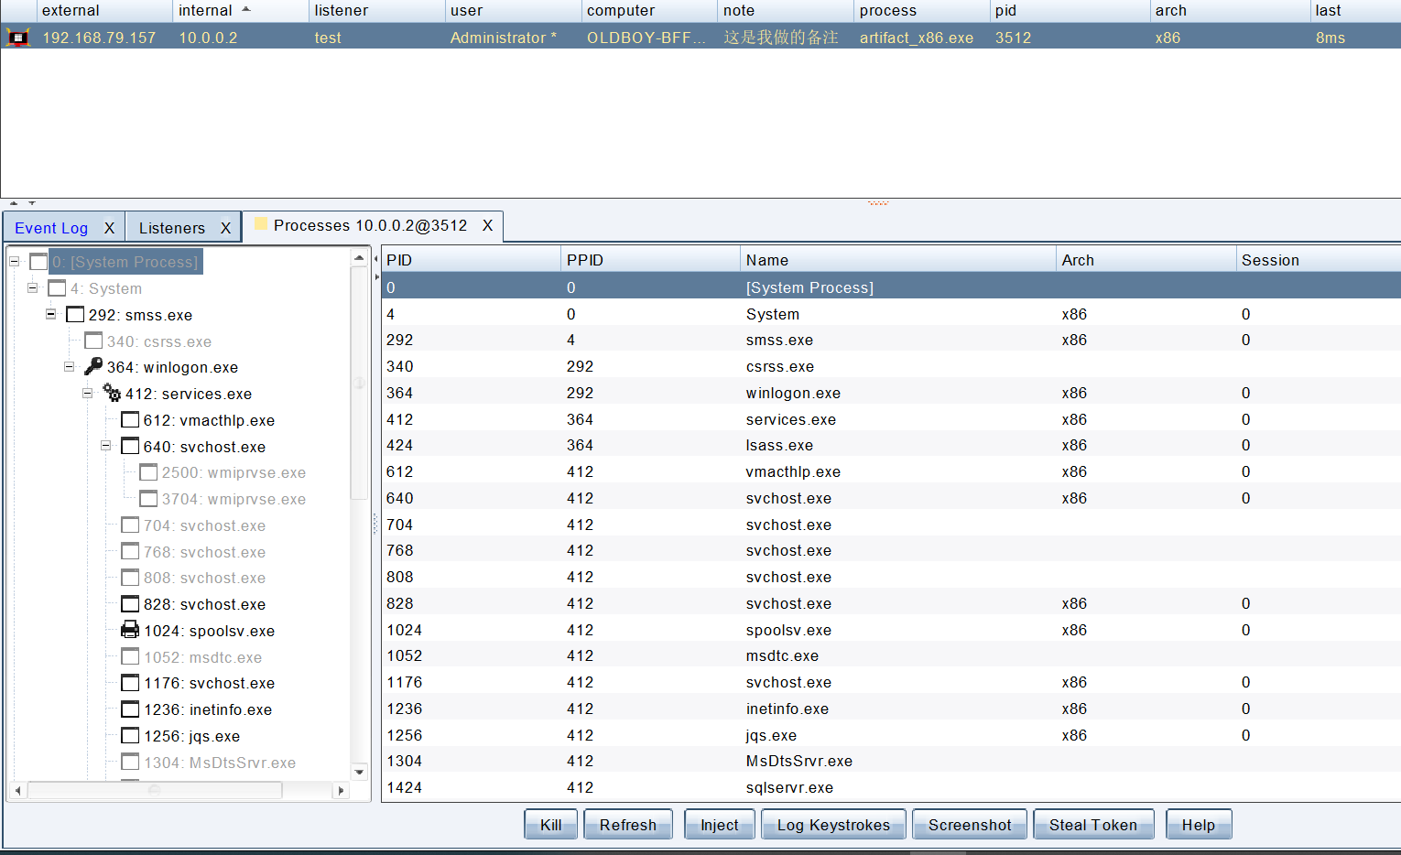Click the greyed icon of 1052: msdtc.exe
Image resolution: width=1401 pixels, height=855 pixels.
click(130, 656)
